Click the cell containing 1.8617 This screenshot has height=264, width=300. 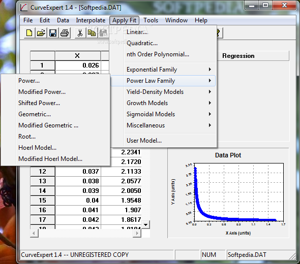(122, 220)
